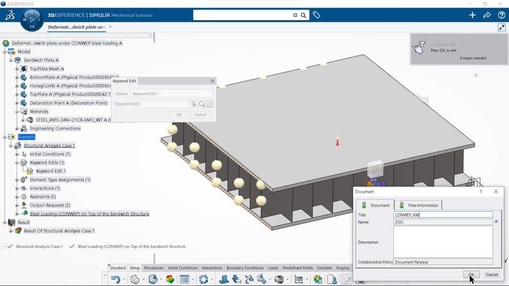509x286 pixels.
Task: Clear the top search field
Action: (x=295, y=15)
